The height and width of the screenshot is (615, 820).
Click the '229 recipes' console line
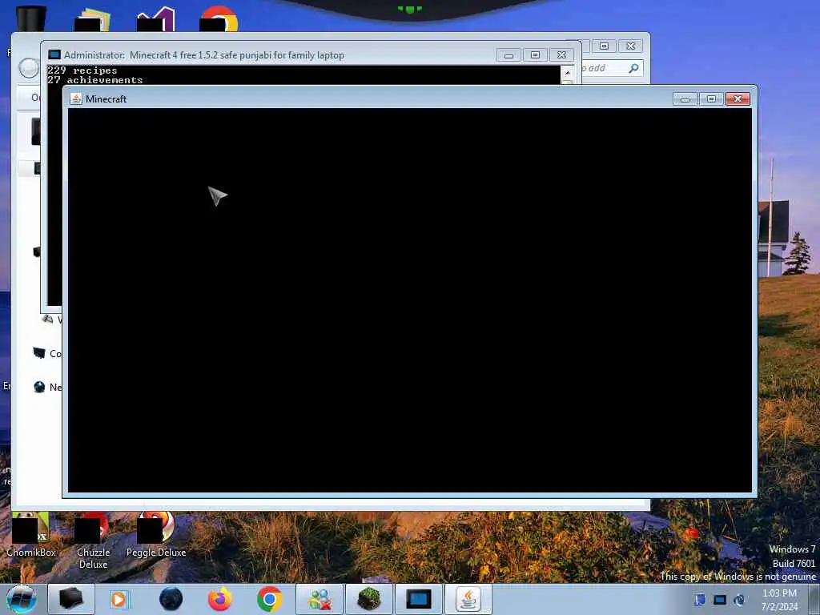coord(82,70)
